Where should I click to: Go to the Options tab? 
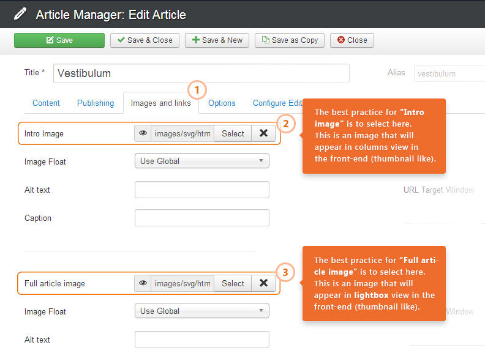pyautogui.click(x=222, y=103)
